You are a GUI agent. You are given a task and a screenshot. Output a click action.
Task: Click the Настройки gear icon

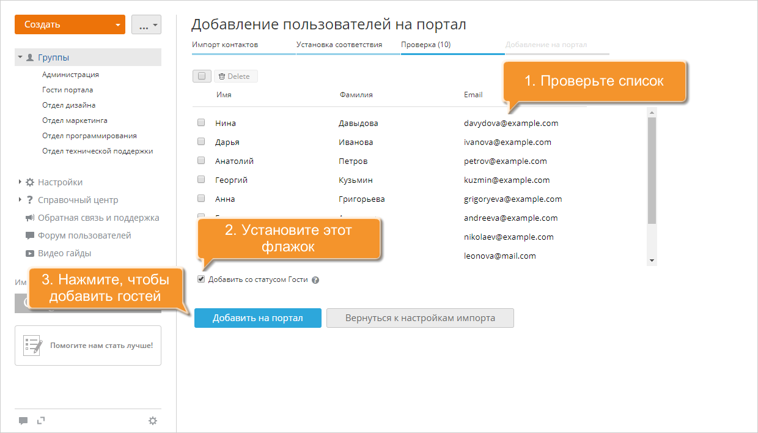[x=30, y=182]
